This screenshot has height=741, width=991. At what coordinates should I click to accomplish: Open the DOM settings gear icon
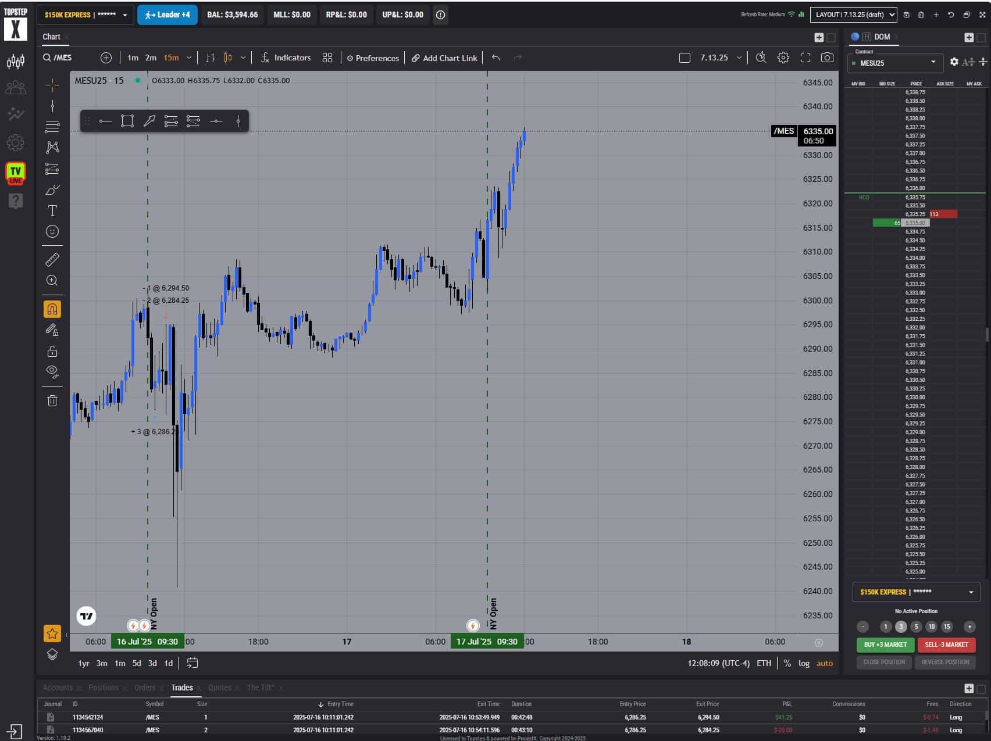(x=954, y=62)
